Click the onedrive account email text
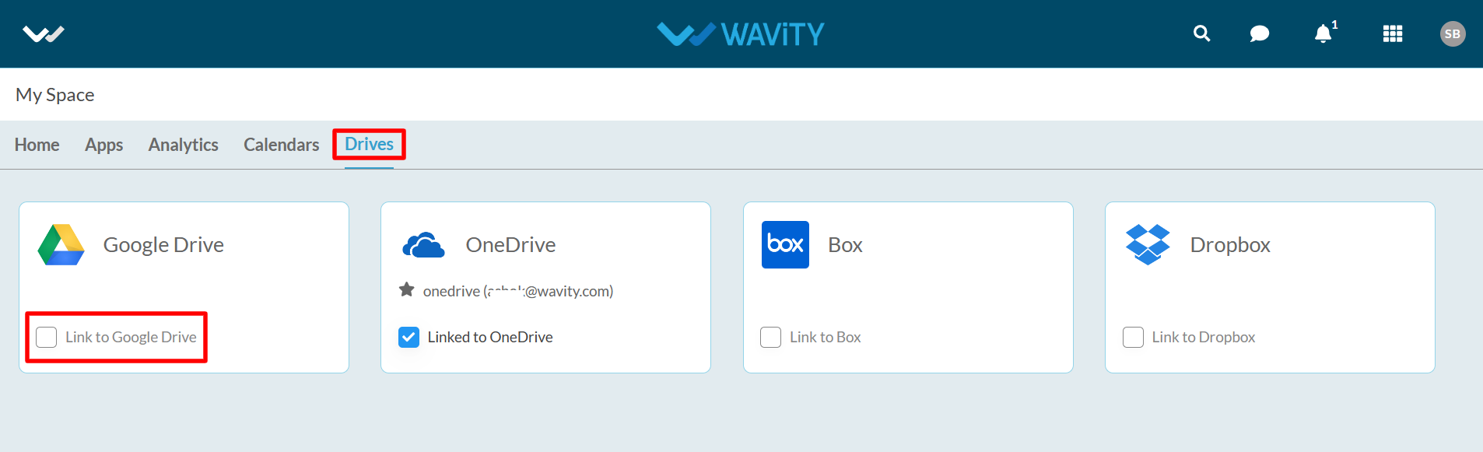Viewport: 1483px width, 452px height. (x=518, y=291)
